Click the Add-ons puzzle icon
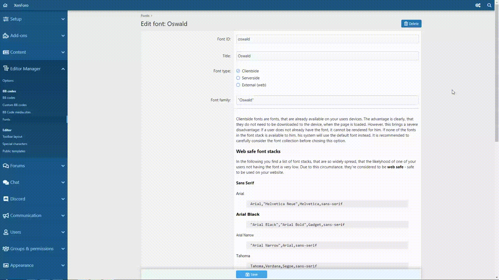Viewport: 499px width, 280px height. (5, 36)
